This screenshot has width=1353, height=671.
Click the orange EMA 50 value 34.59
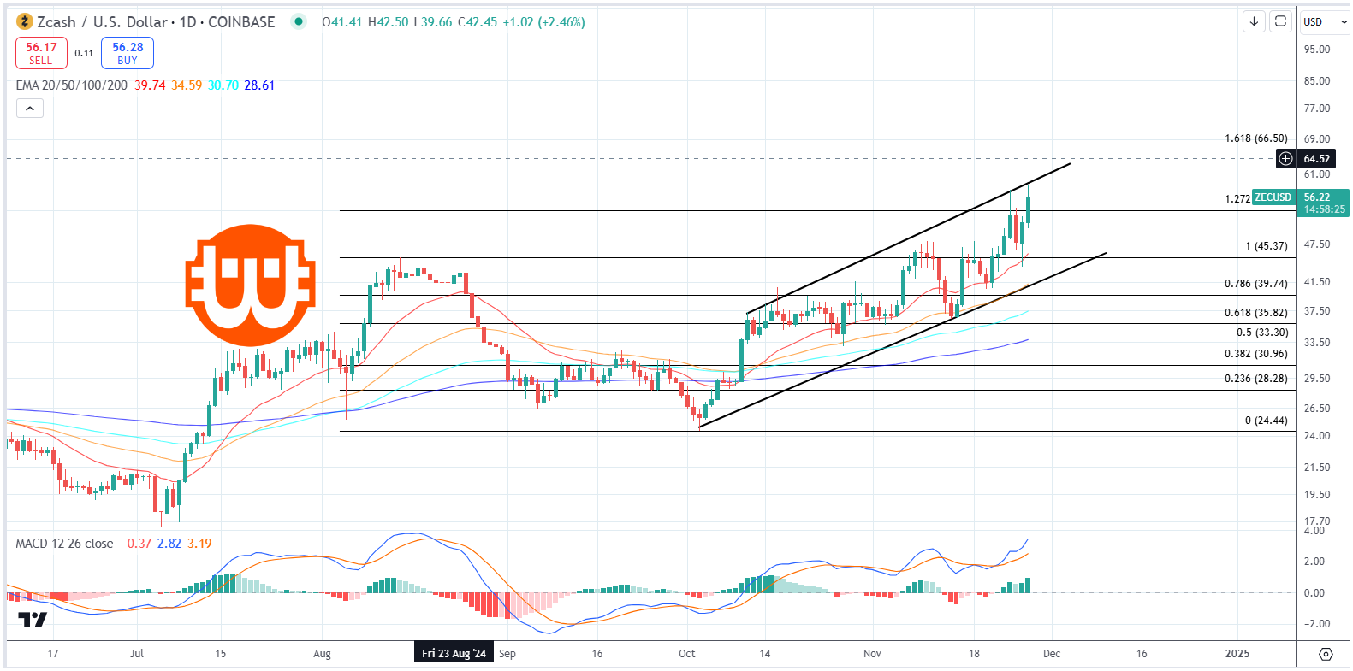pos(187,85)
